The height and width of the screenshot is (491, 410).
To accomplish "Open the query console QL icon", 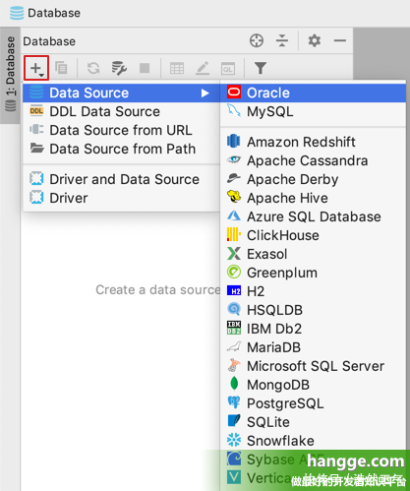I will (228, 69).
